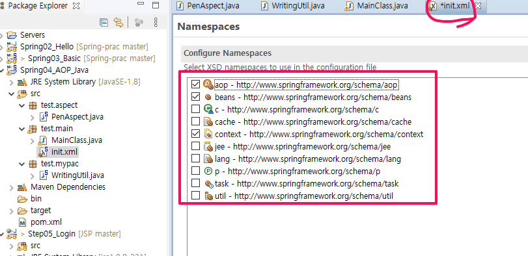Expand the JRE System Library node
Viewport: 528px width, 256px height.
(x=12, y=83)
